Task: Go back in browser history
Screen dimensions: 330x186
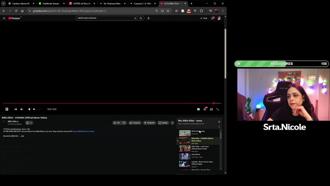Action: click(4, 11)
